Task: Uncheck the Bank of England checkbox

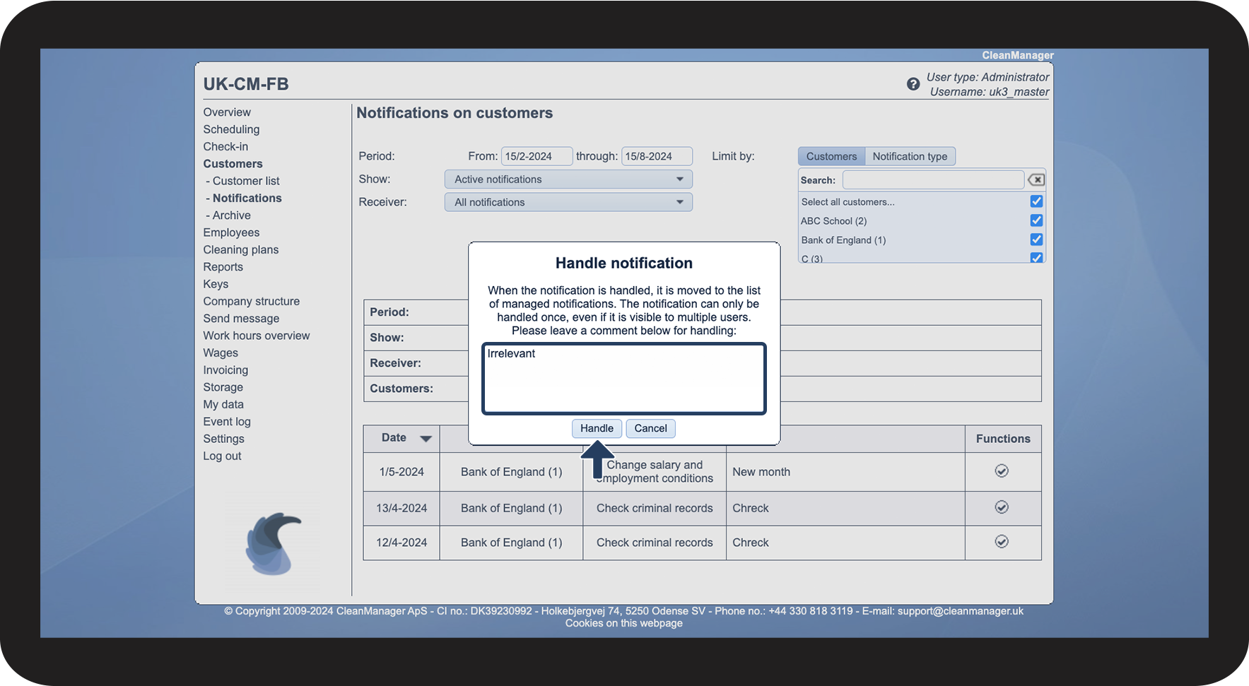Action: tap(1036, 239)
